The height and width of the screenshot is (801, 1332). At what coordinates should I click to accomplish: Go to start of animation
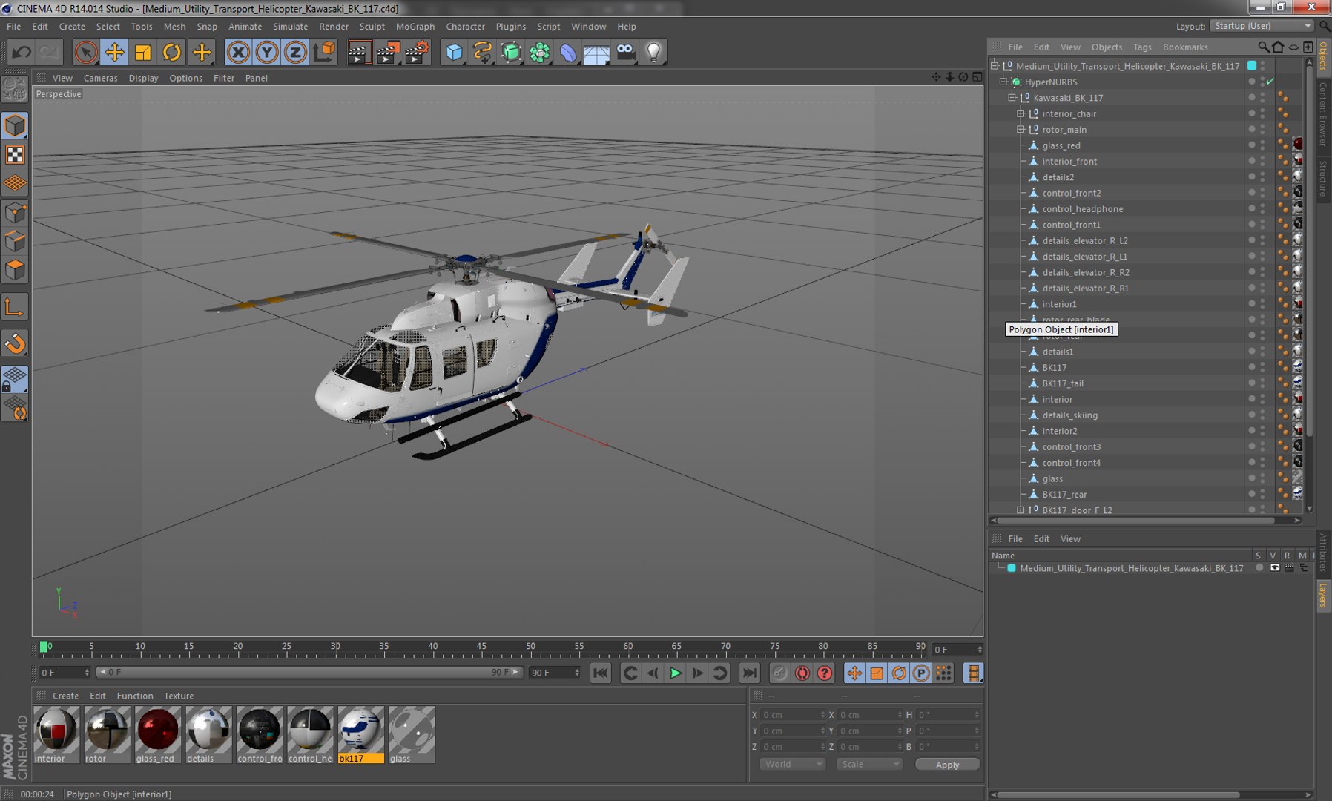click(600, 673)
